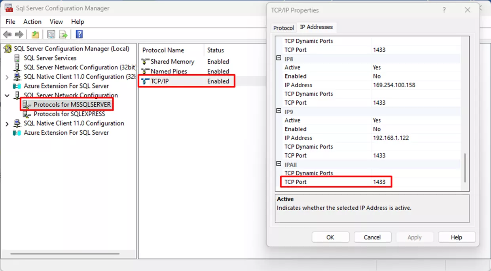This screenshot has width=491, height=271.
Task: Expand SQL Native Client 11.0 Configuration (32bit) node
Action: click(x=7, y=77)
